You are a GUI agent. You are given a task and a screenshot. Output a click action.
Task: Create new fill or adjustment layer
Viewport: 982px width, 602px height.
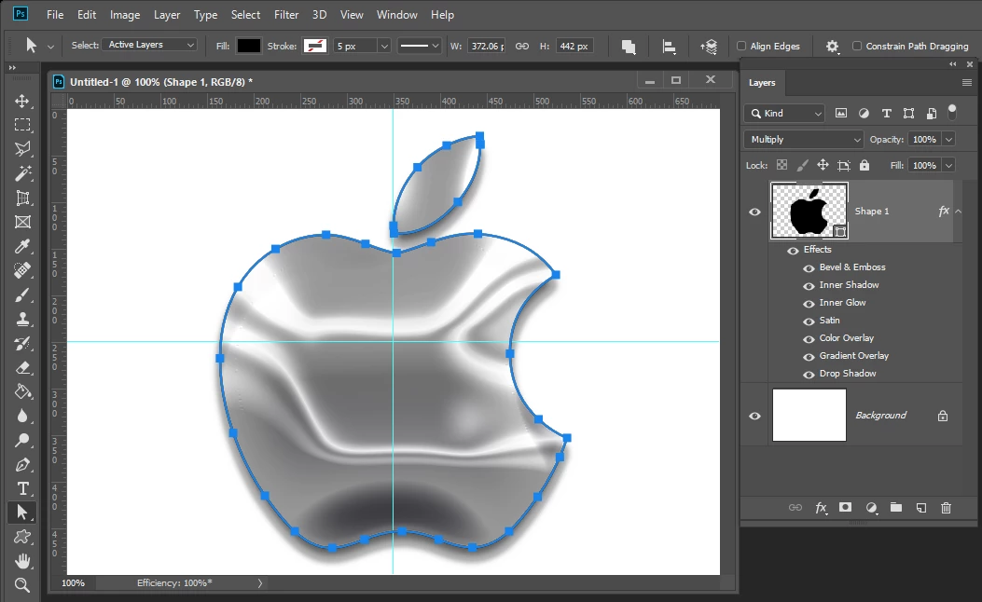click(x=871, y=508)
